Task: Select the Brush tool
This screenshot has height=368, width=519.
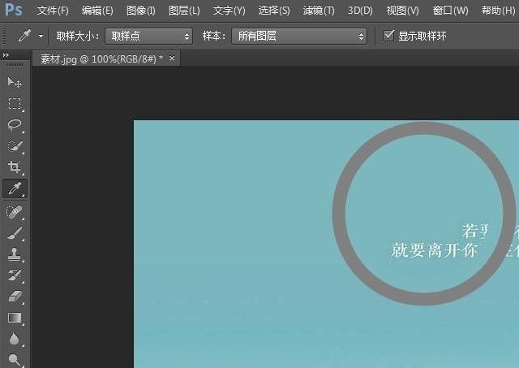Action: pyautogui.click(x=15, y=233)
